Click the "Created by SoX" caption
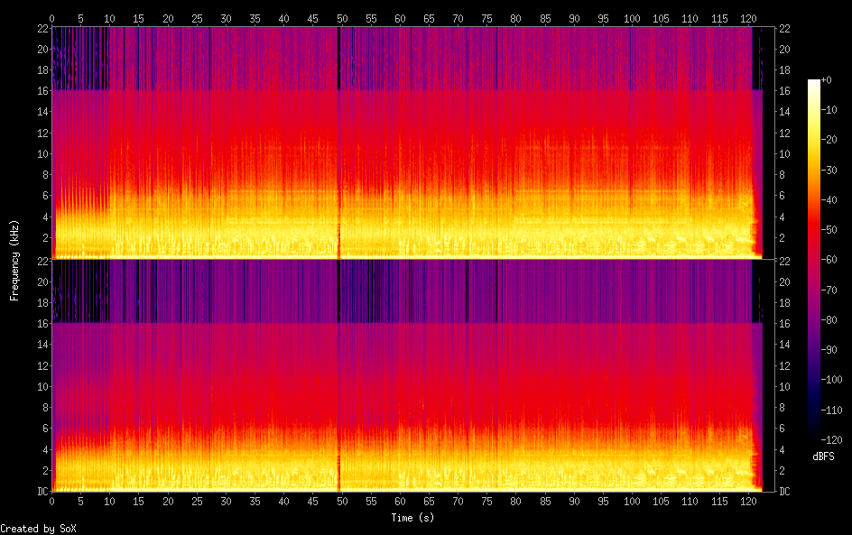 click(x=39, y=529)
